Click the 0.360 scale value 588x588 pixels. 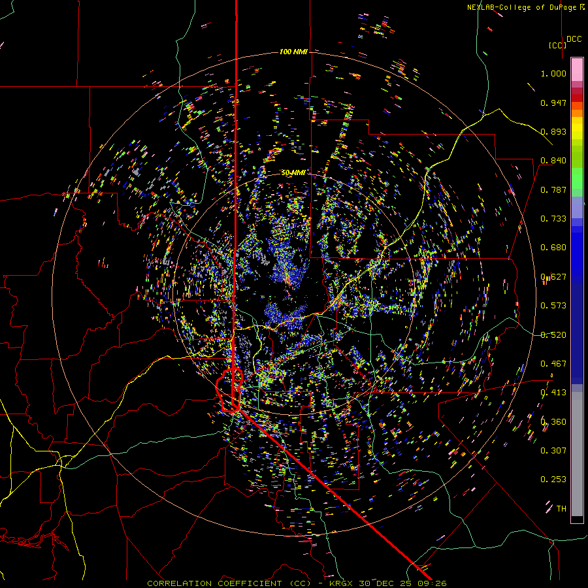click(553, 422)
